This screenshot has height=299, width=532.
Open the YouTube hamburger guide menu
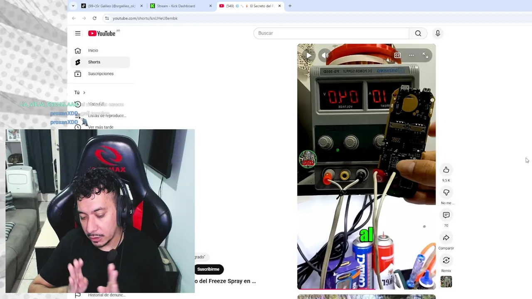(78, 33)
